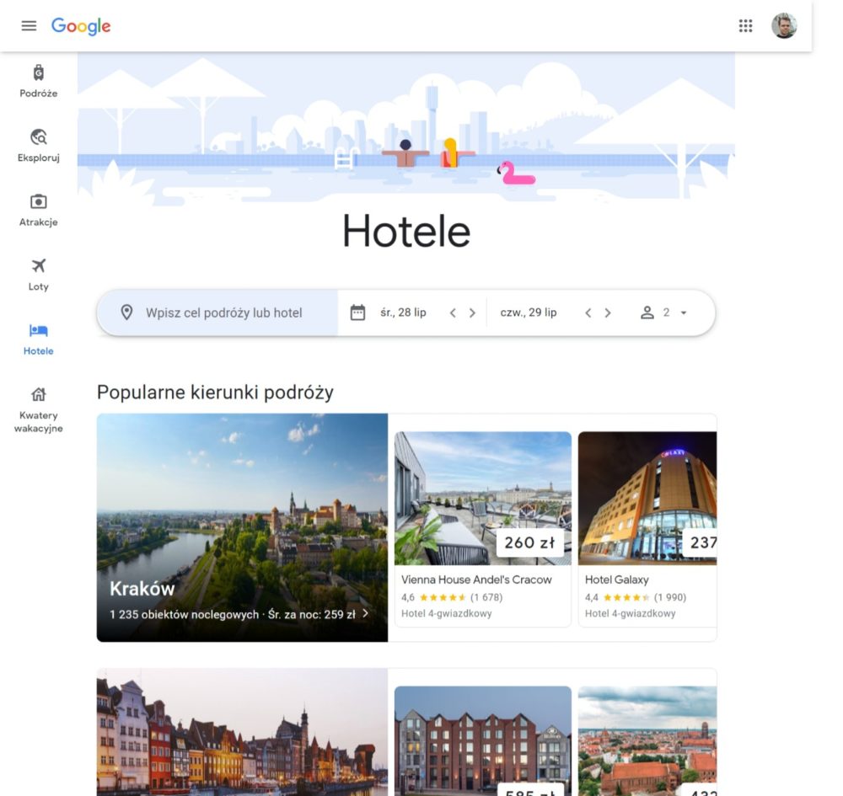The height and width of the screenshot is (796, 843).
Task: Open the account profile avatar
Action: tap(784, 26)
